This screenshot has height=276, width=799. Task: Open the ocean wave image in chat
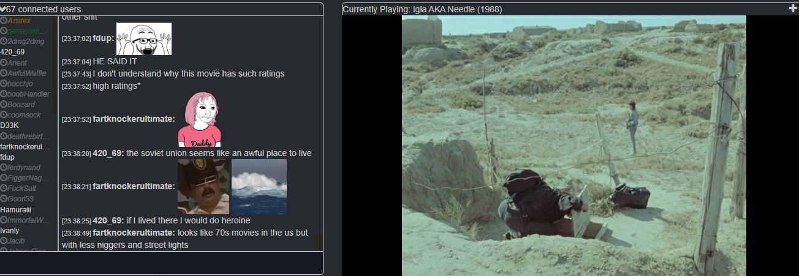pos(259,187)
